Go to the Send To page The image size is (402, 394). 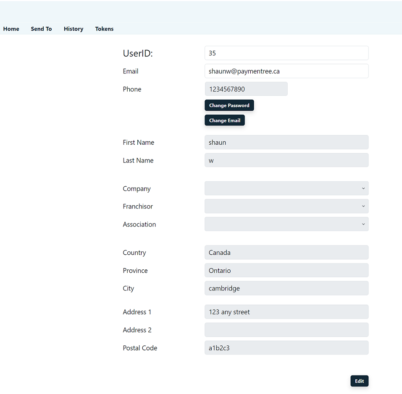click(41, 29)
